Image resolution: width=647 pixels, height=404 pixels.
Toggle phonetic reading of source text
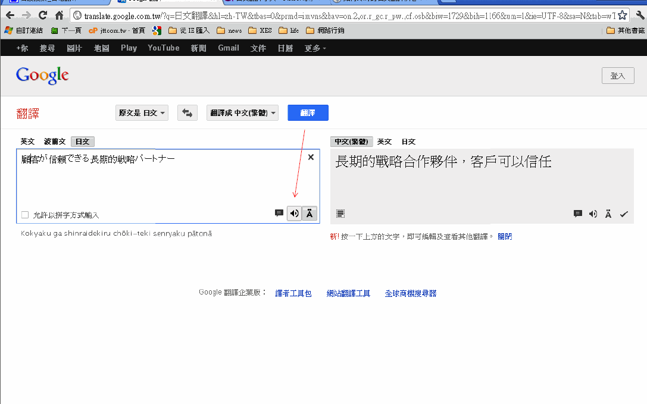(310, 214)
